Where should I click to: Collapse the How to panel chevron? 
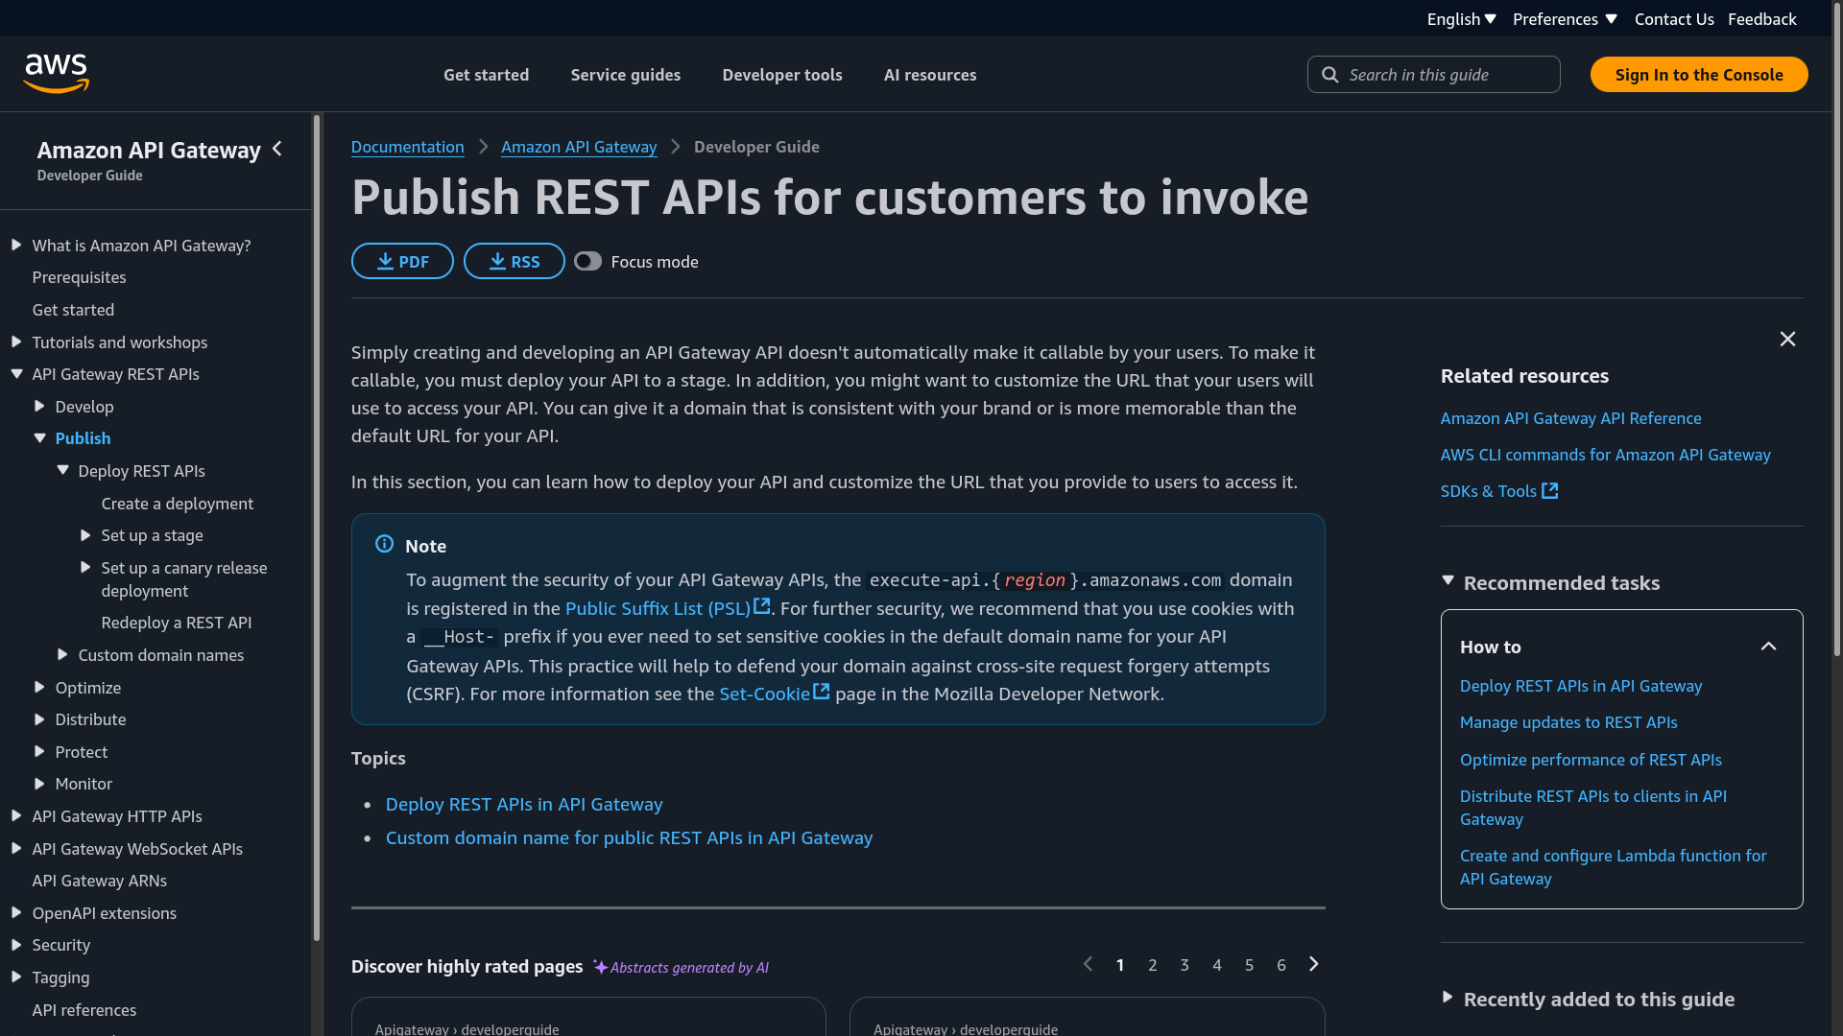pyautogui.click(x=1768, y=647)
